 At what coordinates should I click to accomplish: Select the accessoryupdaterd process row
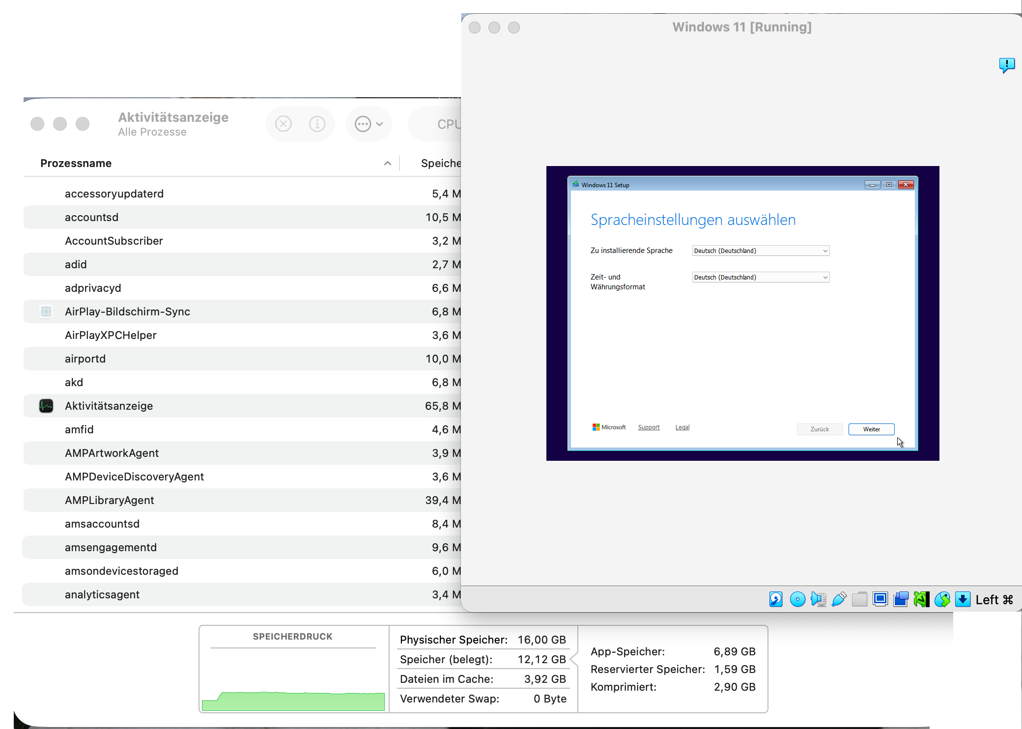[x=242, y=194]
